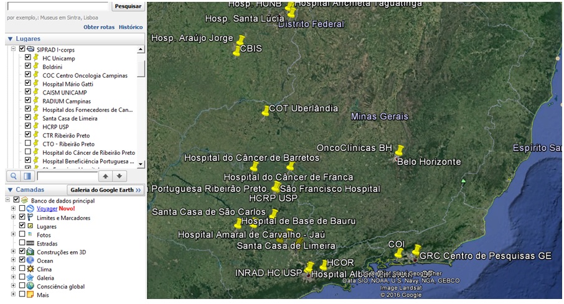Click the Consciência global earth icon
564x304 pixels.
pos(31,286)
